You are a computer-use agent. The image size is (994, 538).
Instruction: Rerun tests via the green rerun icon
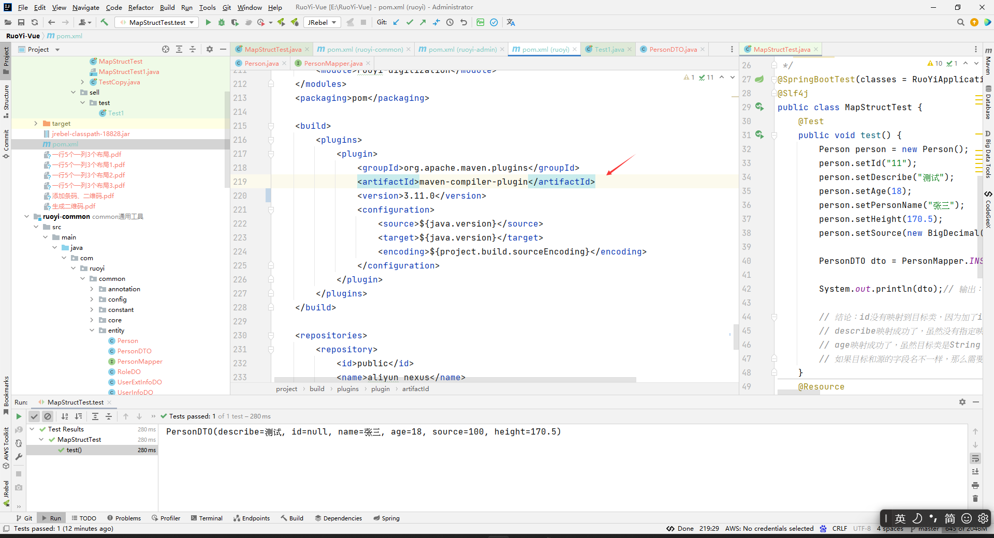point(19,416)
